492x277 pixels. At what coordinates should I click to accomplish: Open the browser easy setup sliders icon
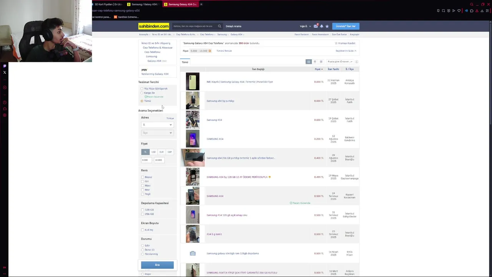pos(488,11)
